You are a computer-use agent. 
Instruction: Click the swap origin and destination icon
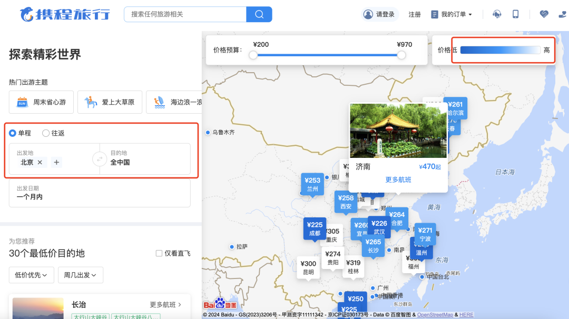coord(100,159)
